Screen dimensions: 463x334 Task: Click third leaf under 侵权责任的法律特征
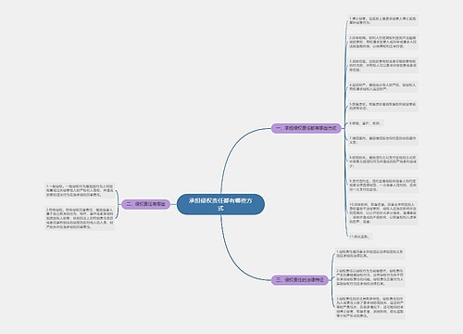click(x=369, y=307)
